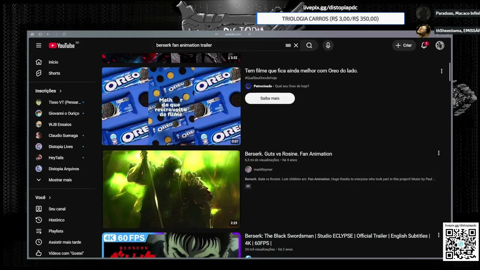Click the Histórico clock icon

(x=39, y=220)
